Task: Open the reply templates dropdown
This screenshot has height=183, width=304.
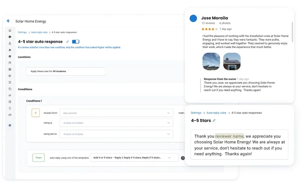Action: tap(134, 157)
